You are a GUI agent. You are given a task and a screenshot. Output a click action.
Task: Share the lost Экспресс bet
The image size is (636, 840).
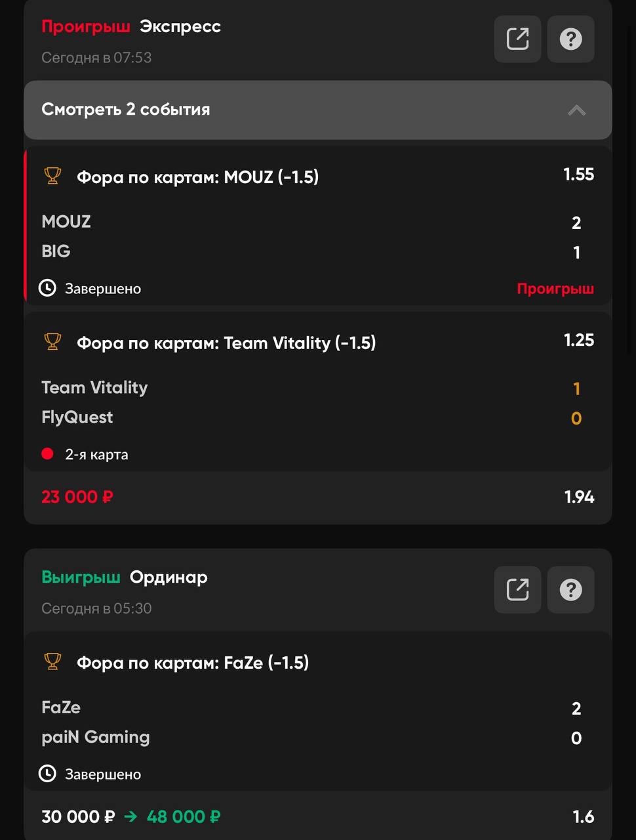pyautogui.click(x=517, y=39)
